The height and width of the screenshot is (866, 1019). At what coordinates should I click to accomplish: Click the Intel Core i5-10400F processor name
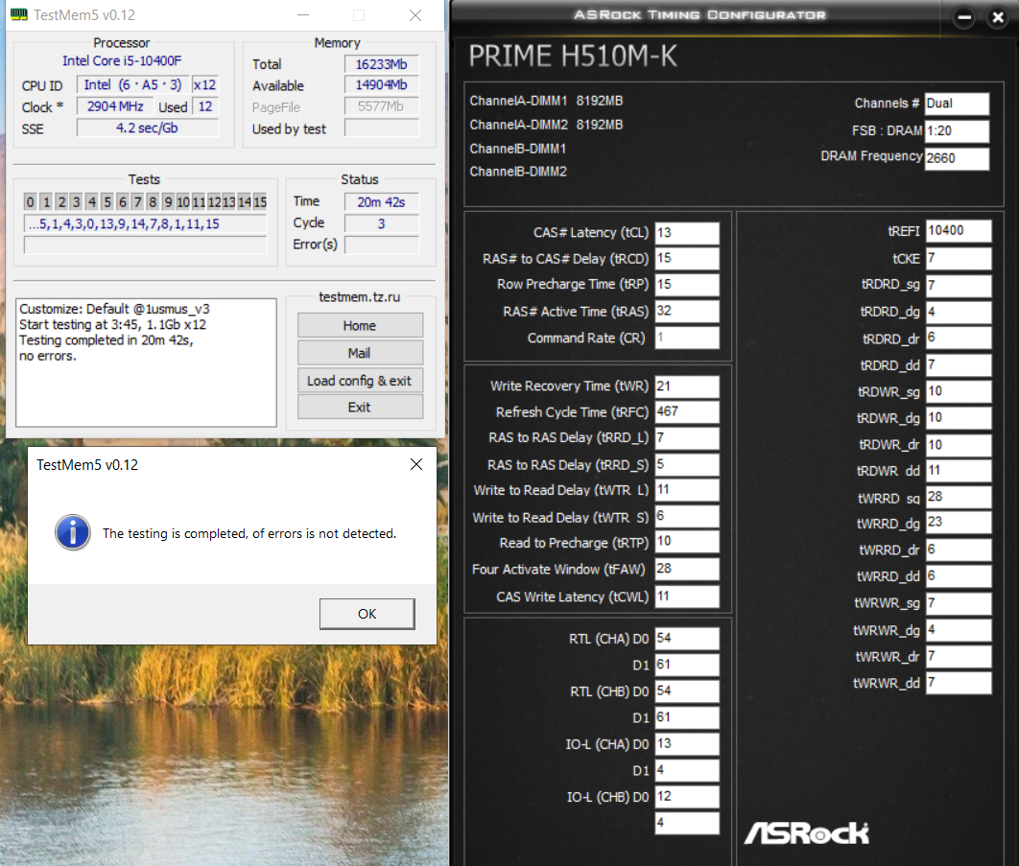[x=122, y=60]
